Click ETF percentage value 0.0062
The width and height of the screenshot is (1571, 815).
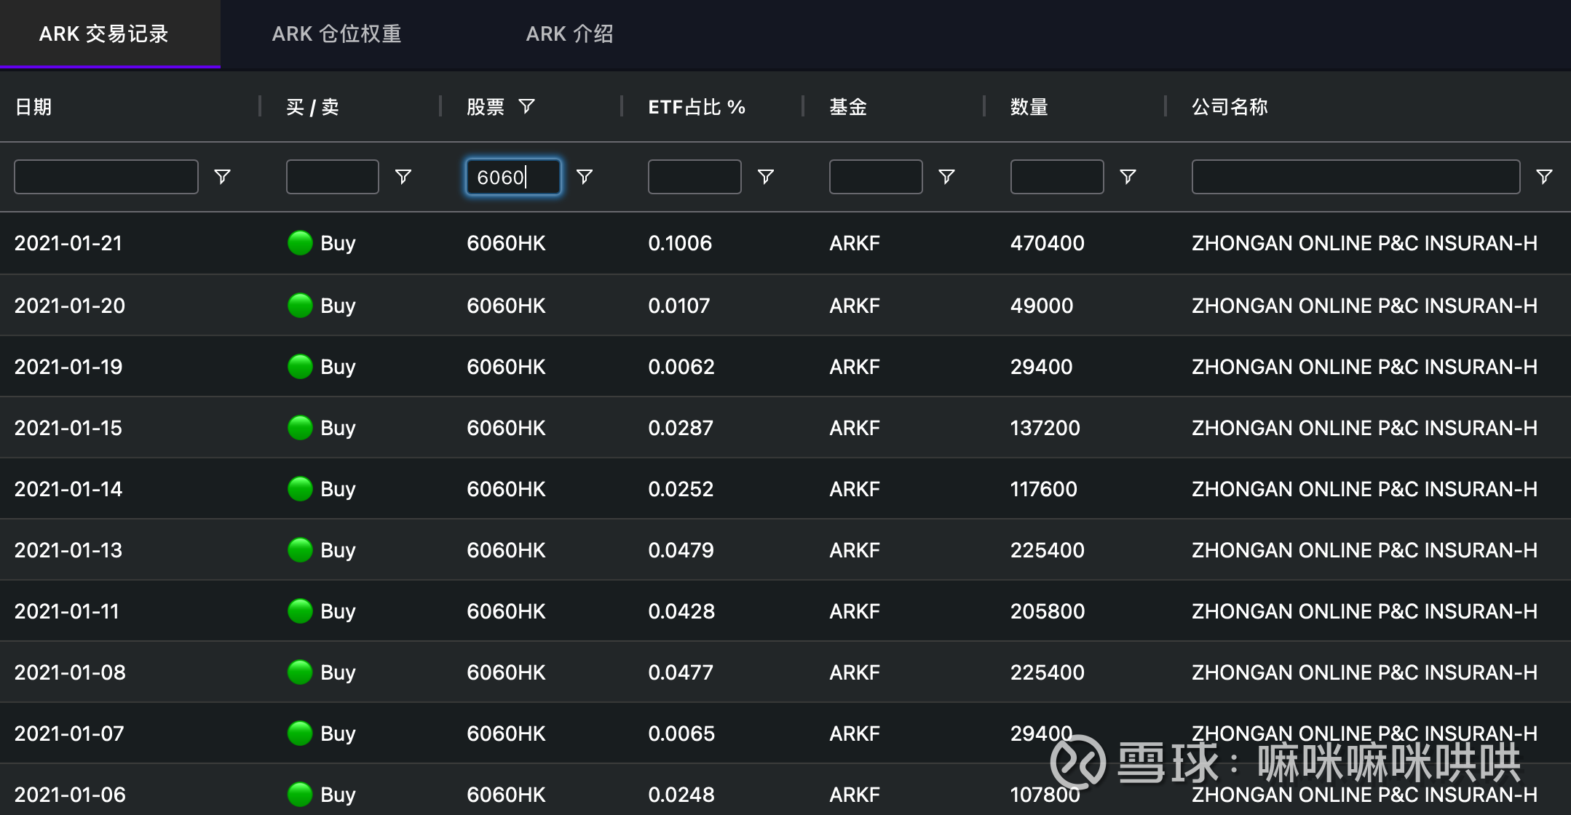pyautogui.click(x=681, y=367)
